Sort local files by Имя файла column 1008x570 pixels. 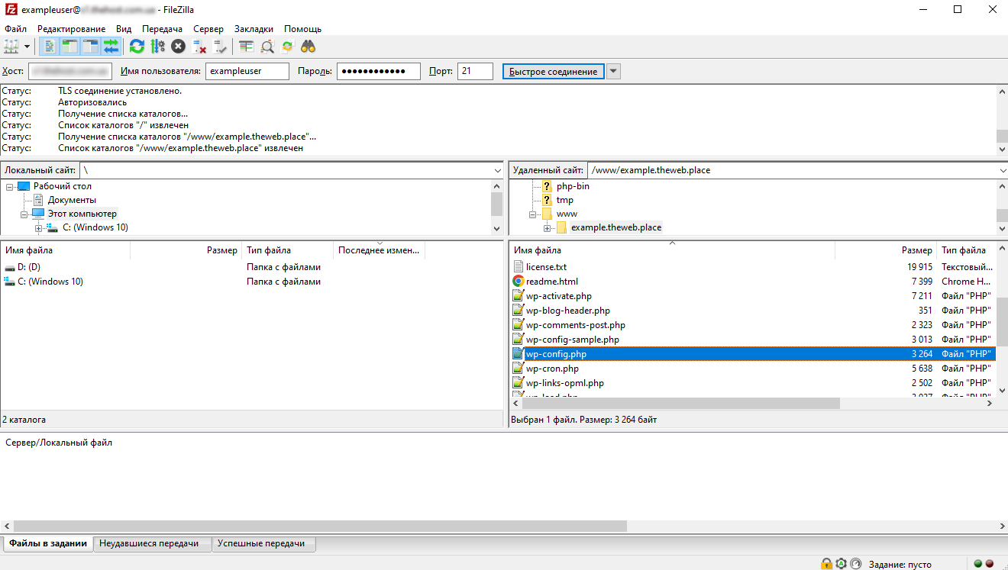[66, 250]
